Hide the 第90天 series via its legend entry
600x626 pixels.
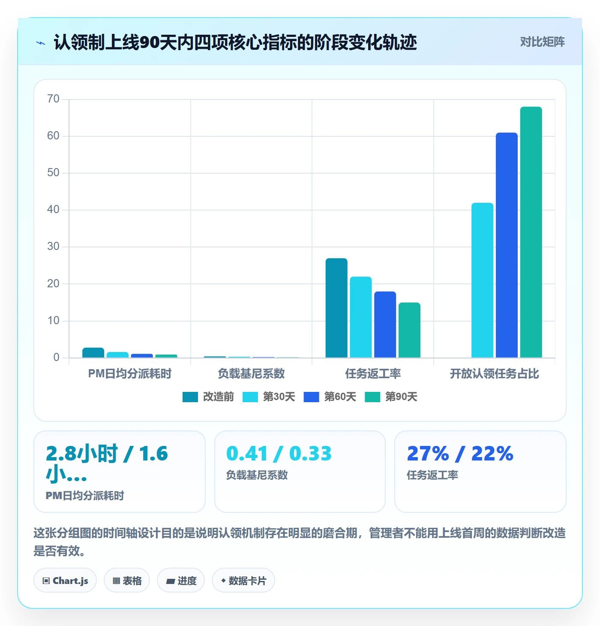click(x=391, y=397)
